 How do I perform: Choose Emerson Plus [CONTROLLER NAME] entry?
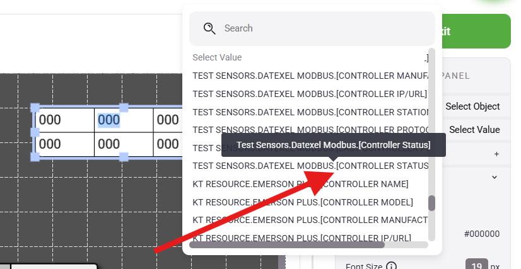point(300,184)
